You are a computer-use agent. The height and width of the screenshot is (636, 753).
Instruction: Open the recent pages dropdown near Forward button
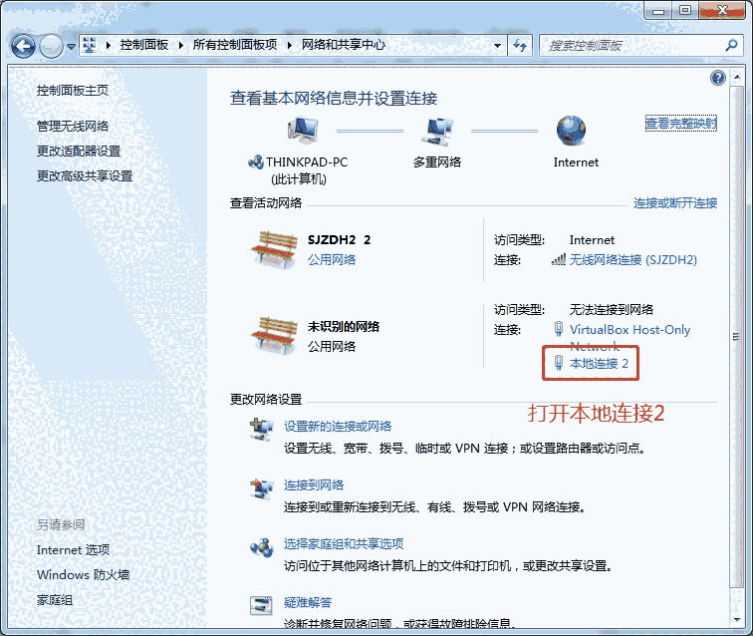pos(72,46)
